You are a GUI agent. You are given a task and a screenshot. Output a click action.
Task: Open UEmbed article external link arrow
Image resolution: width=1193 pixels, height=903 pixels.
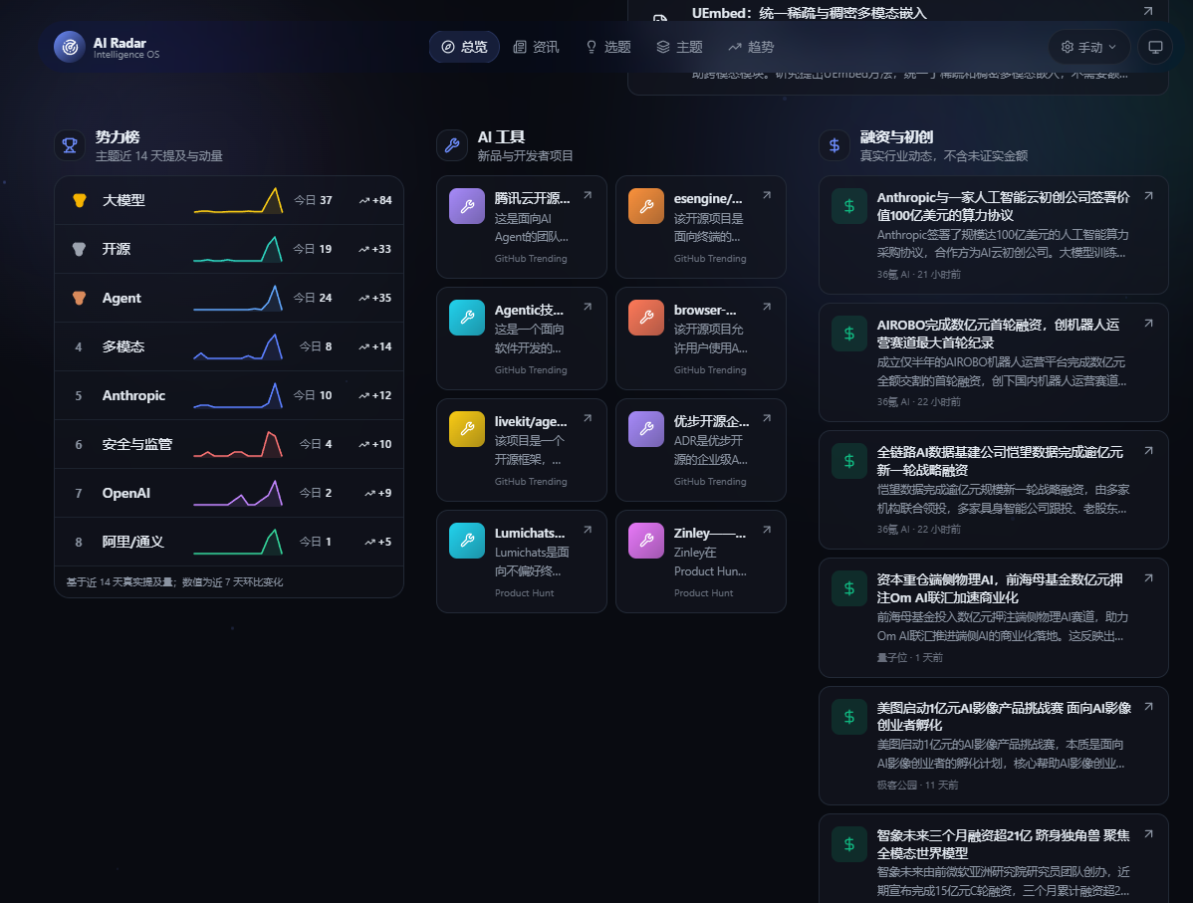coord(1148,11)
